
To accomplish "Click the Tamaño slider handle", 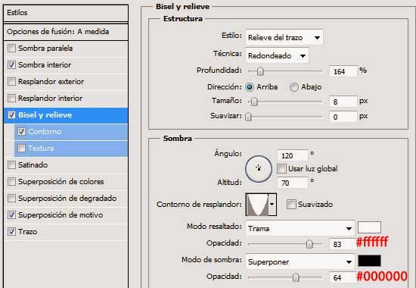I will pyautogui.click(x=254, y=102).
